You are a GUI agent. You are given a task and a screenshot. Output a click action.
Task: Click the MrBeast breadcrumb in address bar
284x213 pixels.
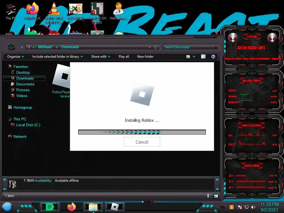pos(45,47)
